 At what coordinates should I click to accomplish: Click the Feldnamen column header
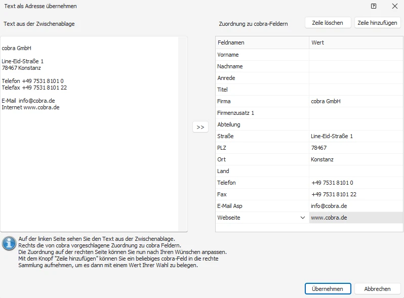[x=262, y=42]
